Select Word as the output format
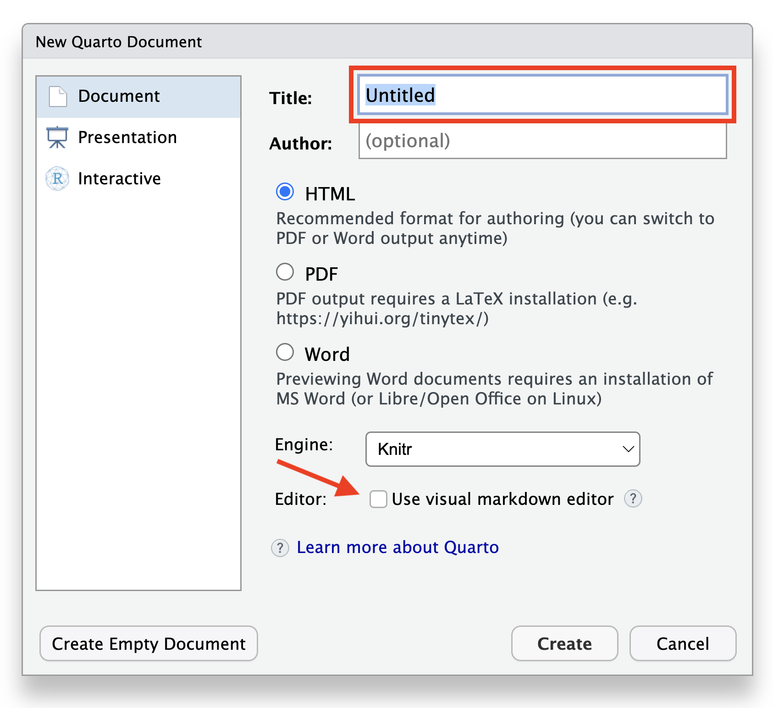The height and width of the screenshot is (708, 773). [x=285, y=353]
